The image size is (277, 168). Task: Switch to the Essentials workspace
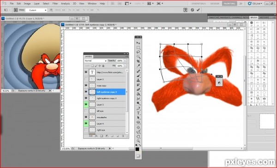(199, 4)
